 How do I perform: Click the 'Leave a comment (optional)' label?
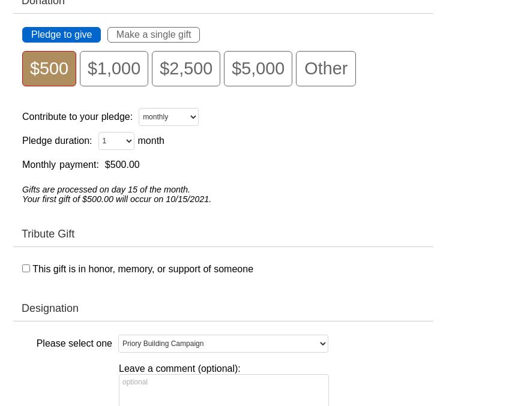click(x=179, y=369)
